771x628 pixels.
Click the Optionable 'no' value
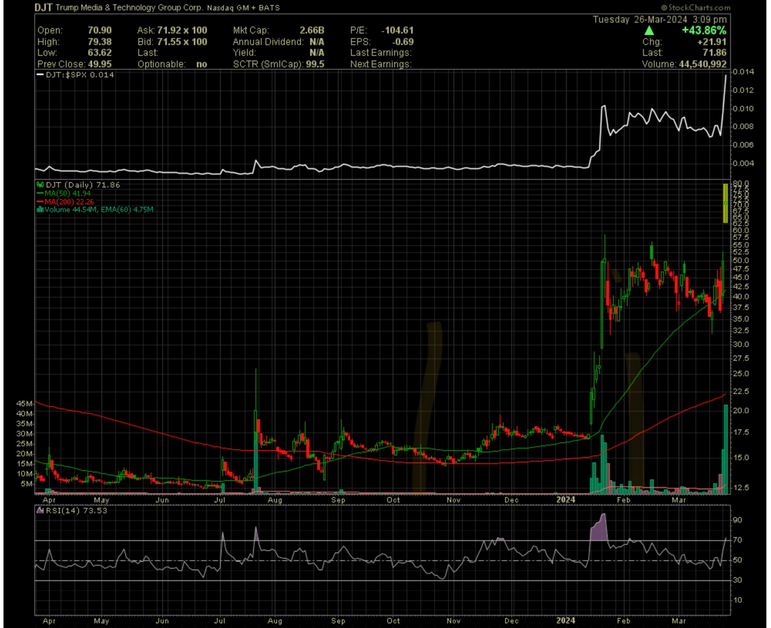click(202, 64)
